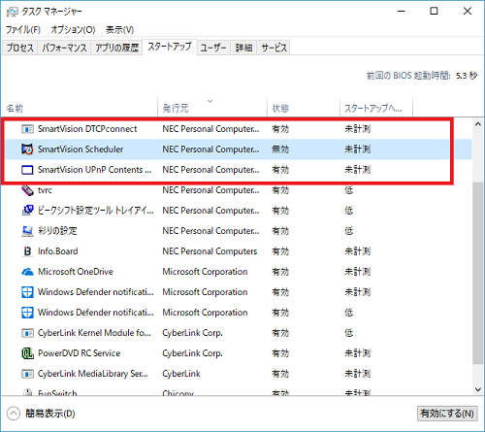Click the Microsoft OneDrive cloud icon
485x432 pixels.
click(x=27, y=272)
